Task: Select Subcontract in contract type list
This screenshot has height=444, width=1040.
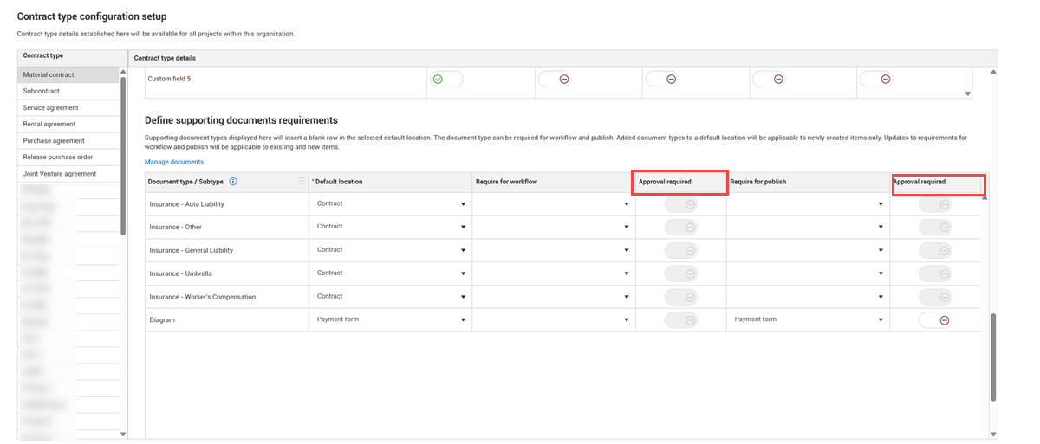Action: coord(68,91)
